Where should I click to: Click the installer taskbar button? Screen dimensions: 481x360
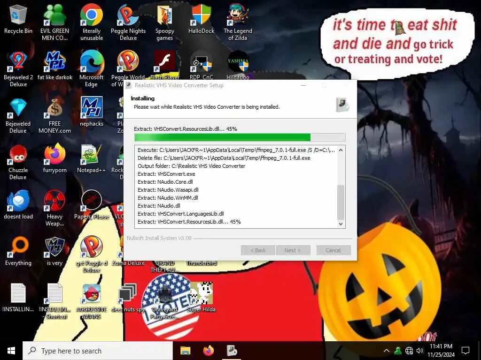[x=232, y=351]
